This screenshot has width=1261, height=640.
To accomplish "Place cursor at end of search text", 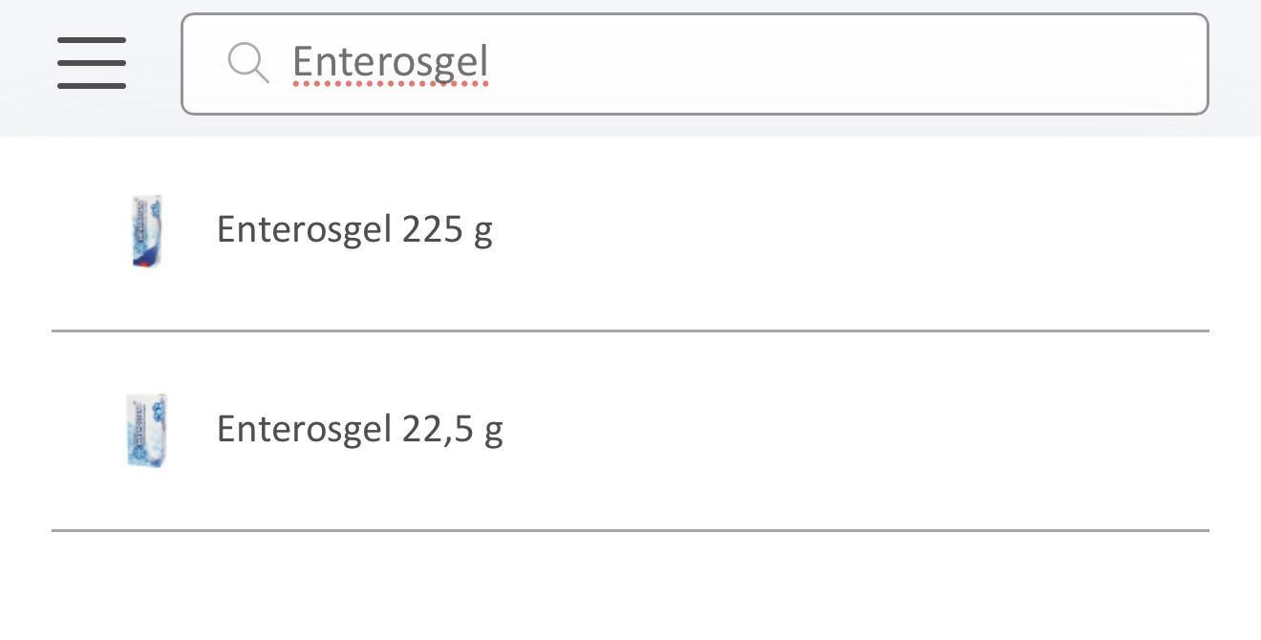I will pyautogui.click(x=491, y=63).
